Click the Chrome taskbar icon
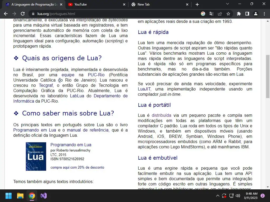The height and width of the screenshot is (202, 270). tap(32, 196)
